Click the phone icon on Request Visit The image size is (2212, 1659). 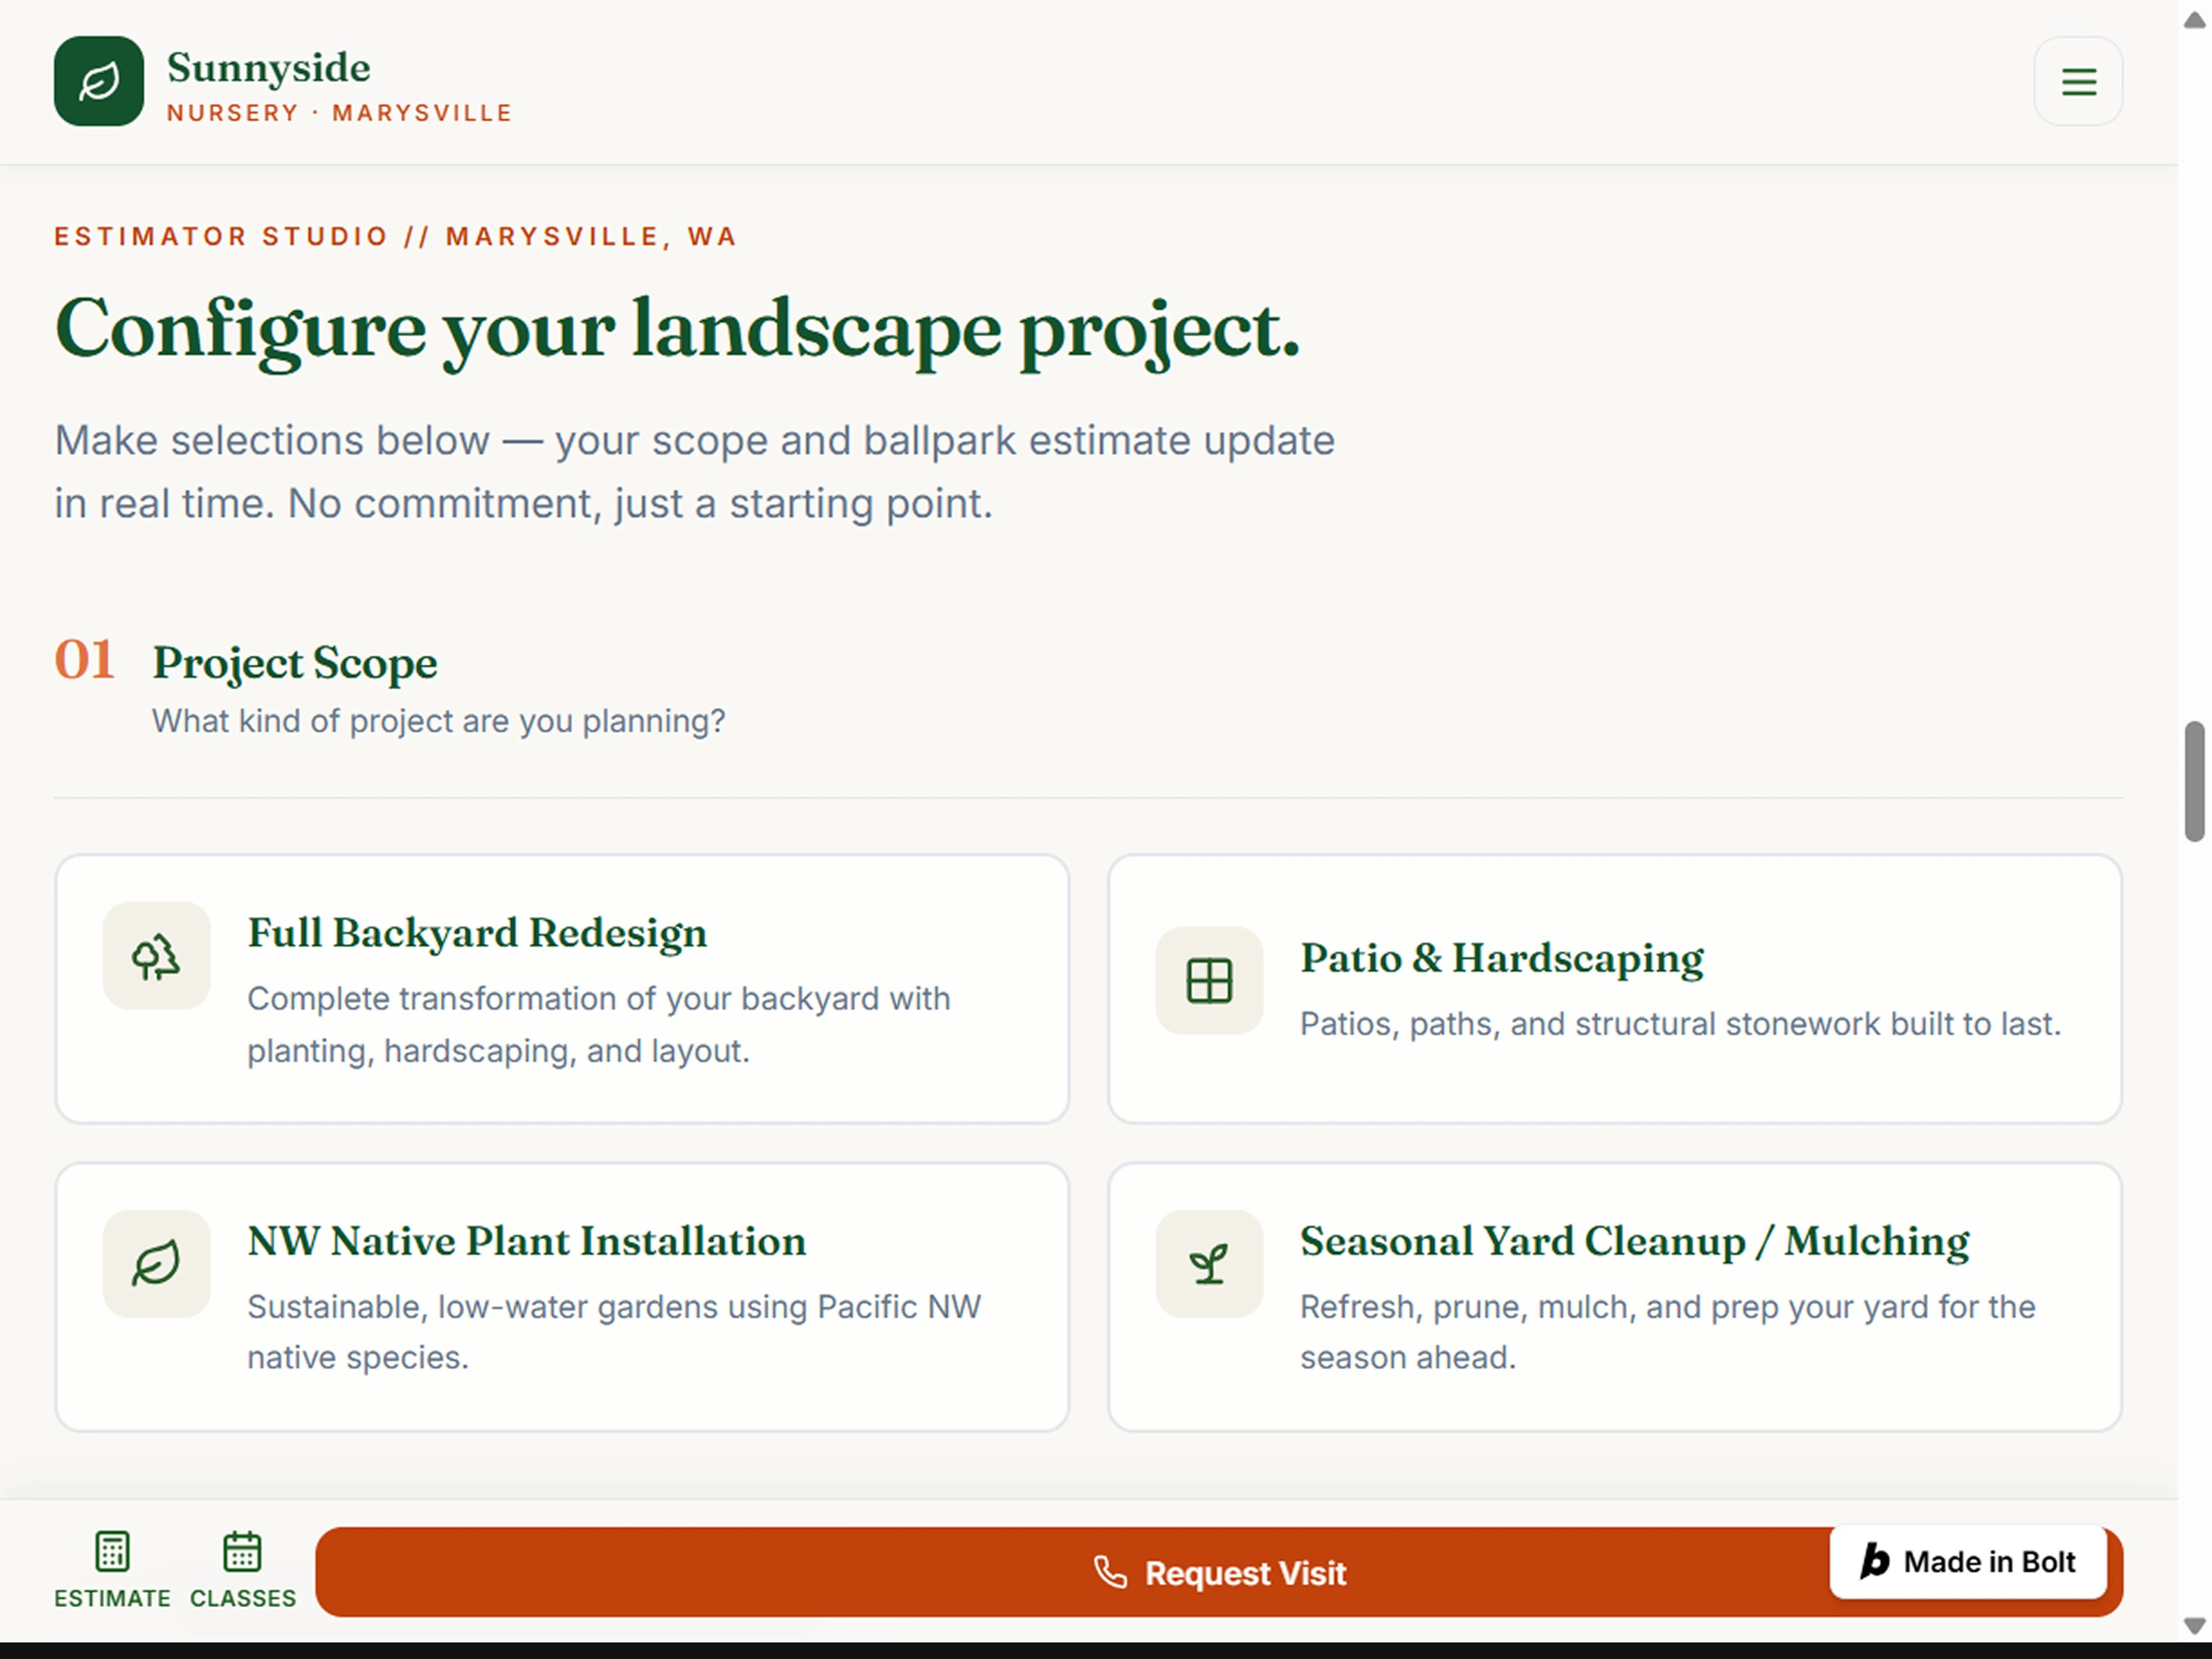click(x=1110, y=1572)
